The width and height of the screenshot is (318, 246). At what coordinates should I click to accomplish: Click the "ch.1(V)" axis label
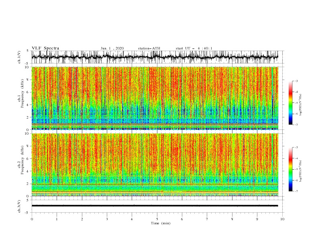[x=19, y=57]
